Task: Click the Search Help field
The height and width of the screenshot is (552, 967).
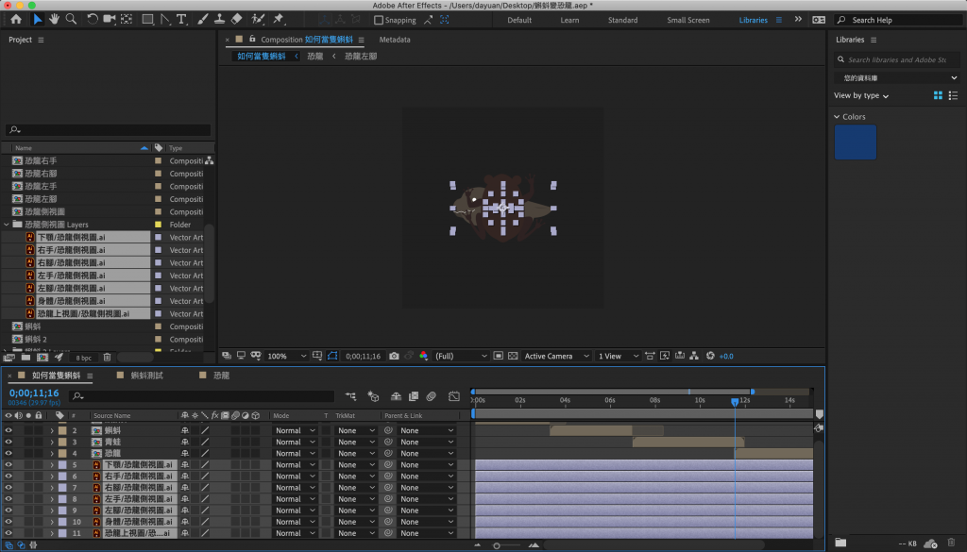Action: [x=899, y=20]
